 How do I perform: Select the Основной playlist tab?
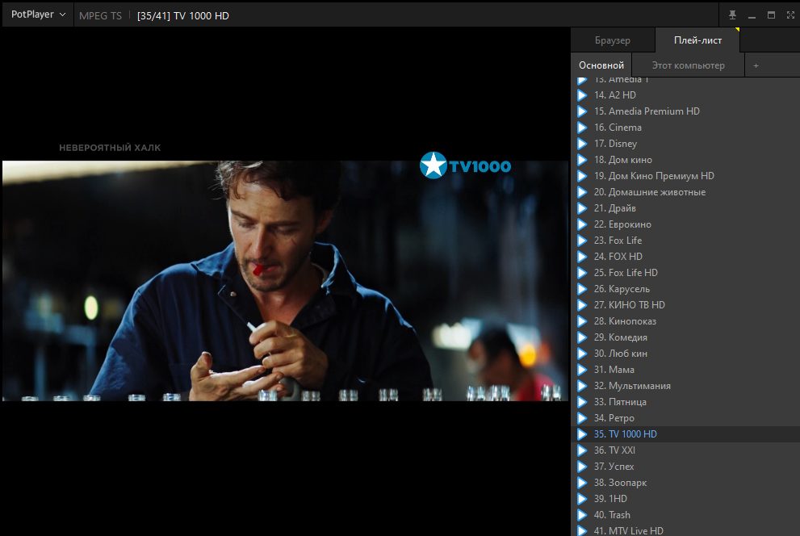point(601,65)
